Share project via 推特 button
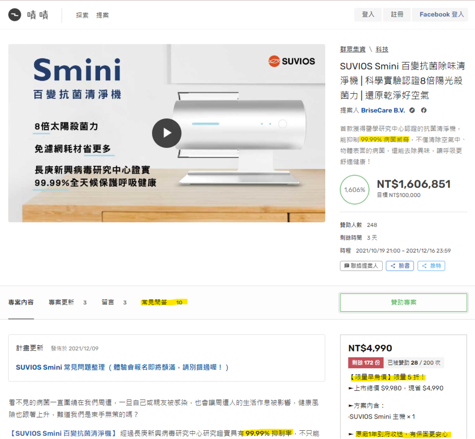Image resolution: width=475 pixels, height=439 pixels. [431, 266]
